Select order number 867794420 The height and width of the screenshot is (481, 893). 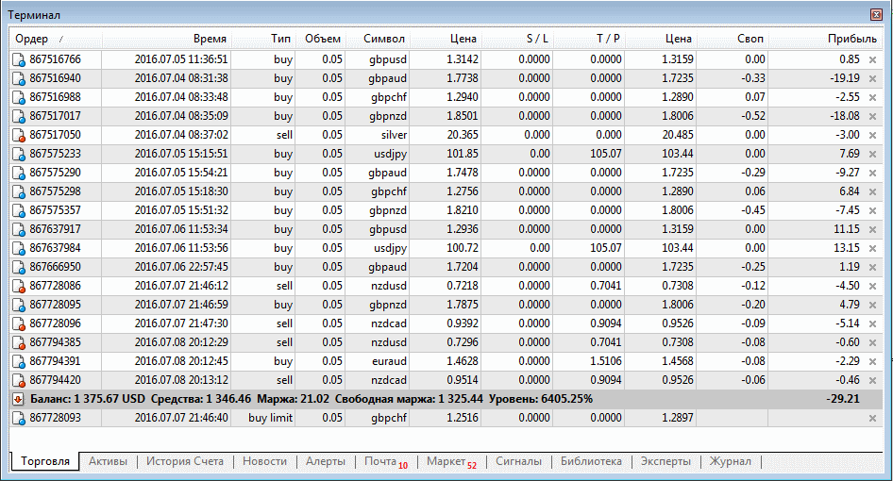(x=56, y=380)
